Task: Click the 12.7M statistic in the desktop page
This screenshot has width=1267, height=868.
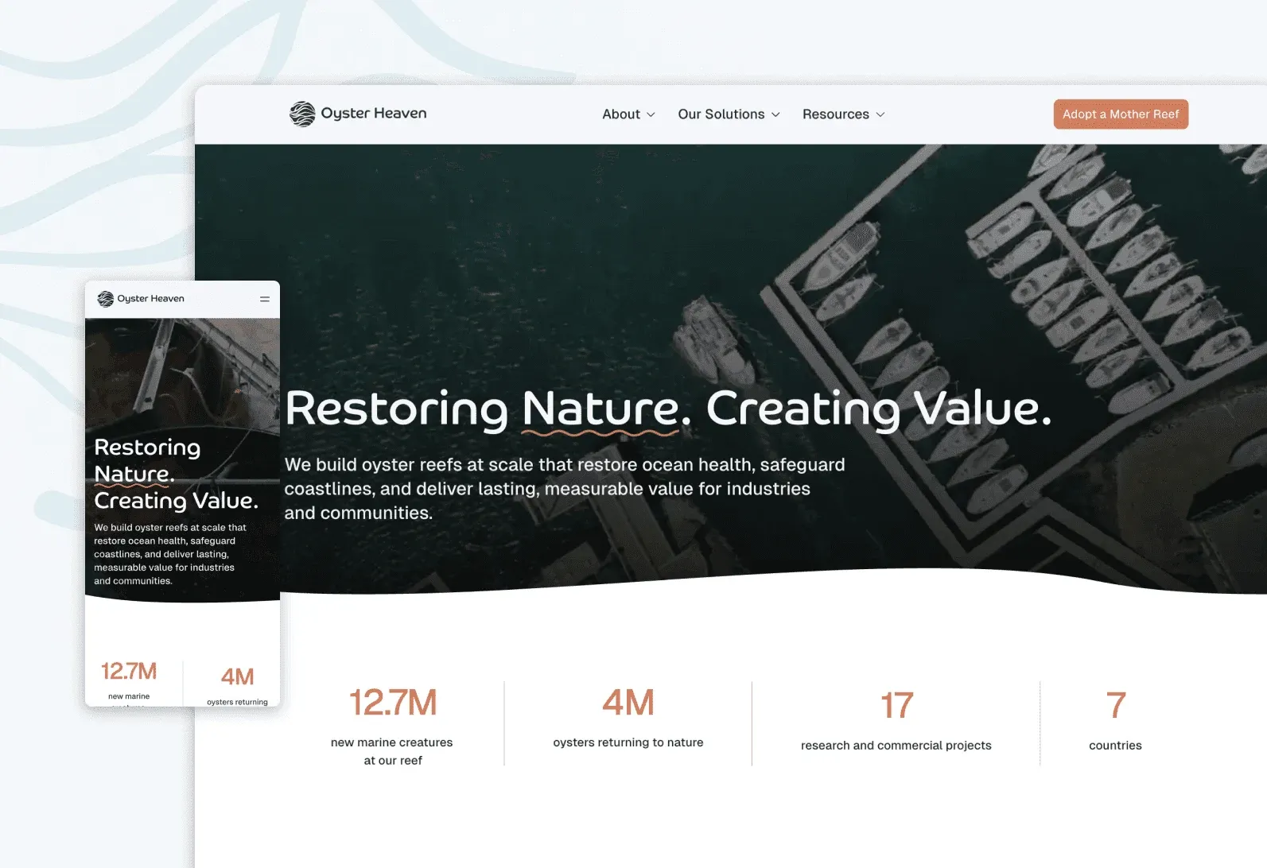Action: coord(393,703)
